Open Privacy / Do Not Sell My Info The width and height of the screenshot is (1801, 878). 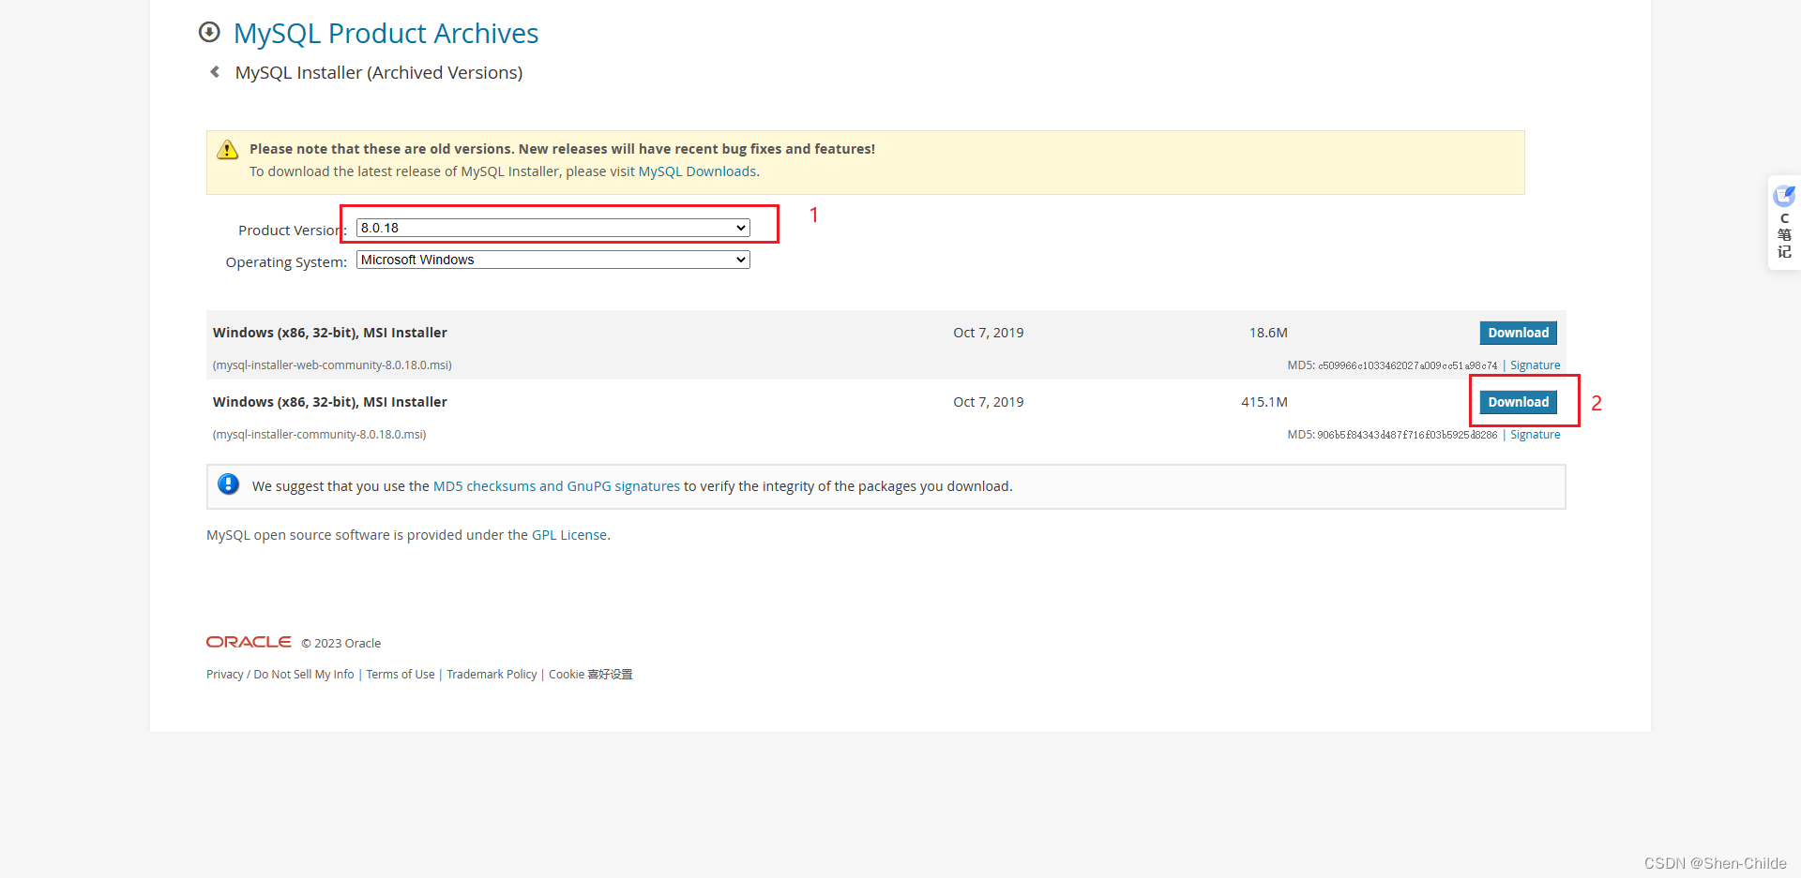[x=280, y=675]
